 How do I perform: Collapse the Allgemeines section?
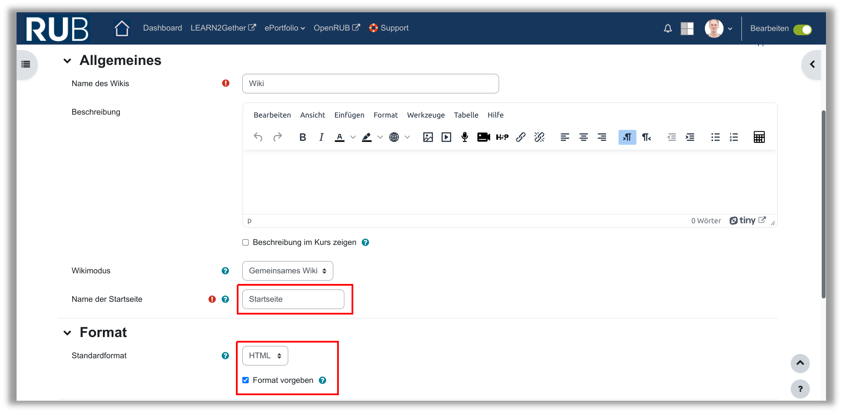pyautogui.click(x=67, y=61)
